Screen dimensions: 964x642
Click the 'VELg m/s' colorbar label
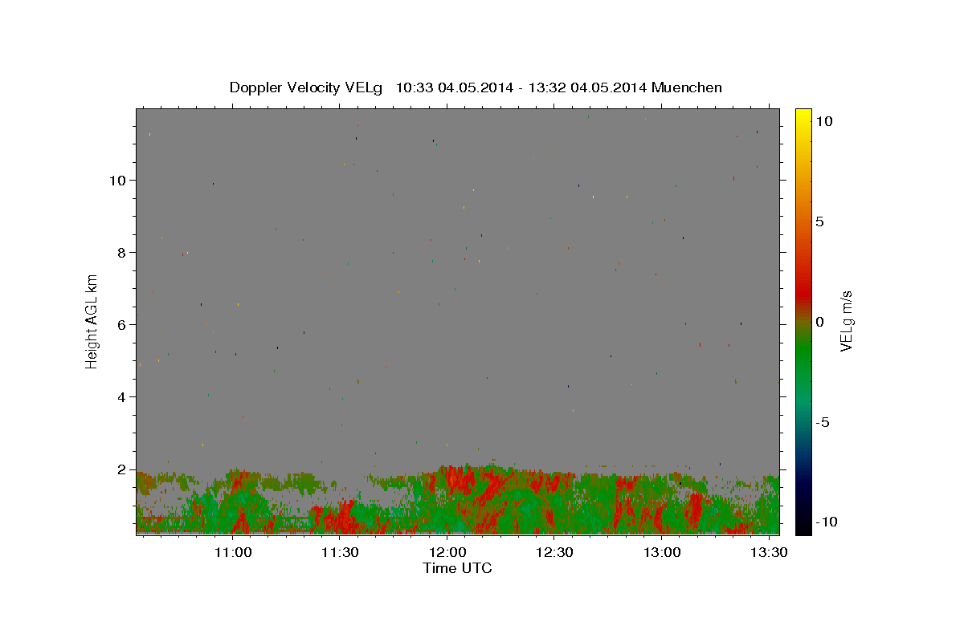[845, 321]
